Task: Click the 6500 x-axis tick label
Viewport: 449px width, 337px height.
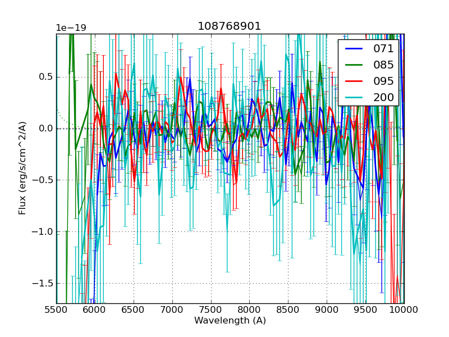Action: point(134,310)
